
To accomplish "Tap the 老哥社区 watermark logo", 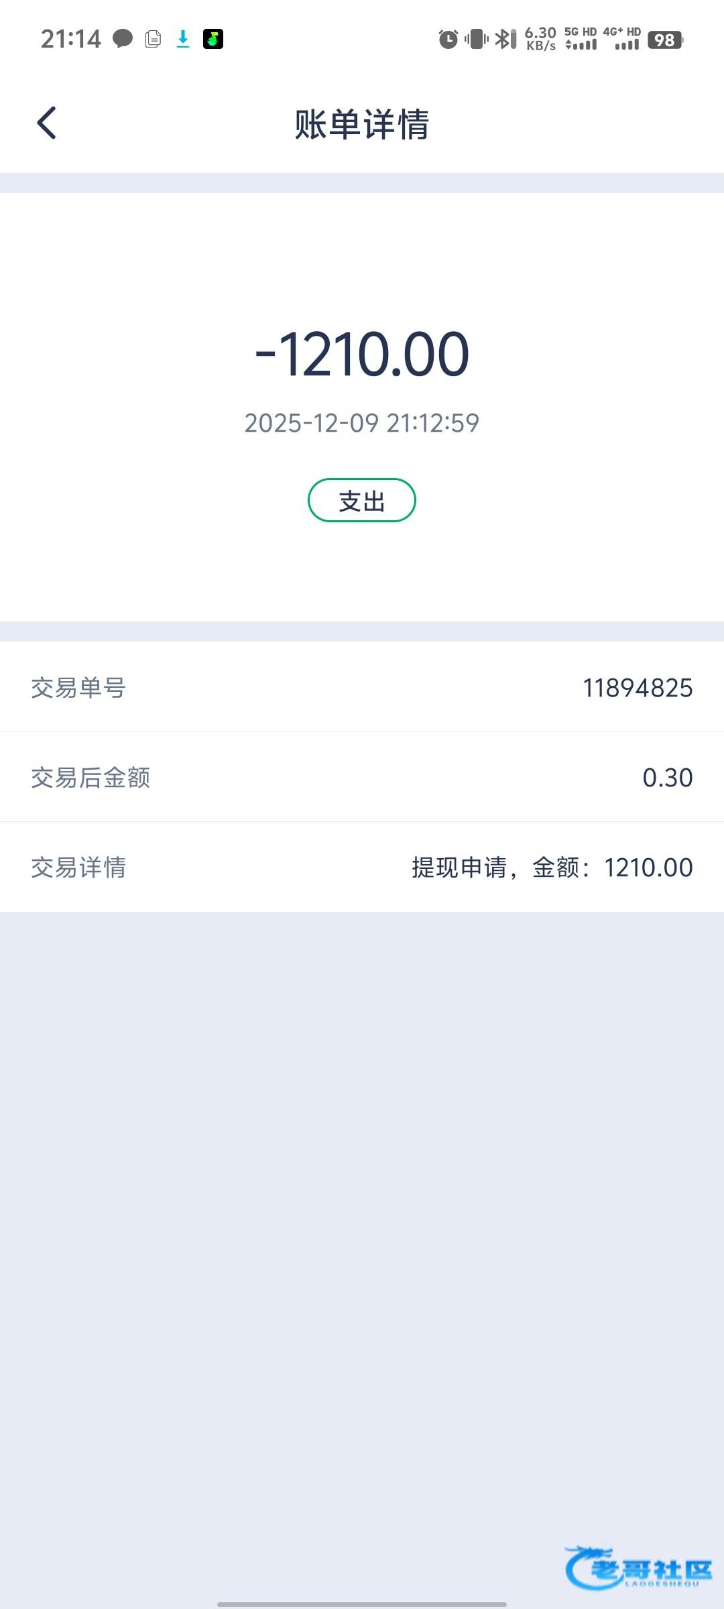I will click(x=639, y=1567).
